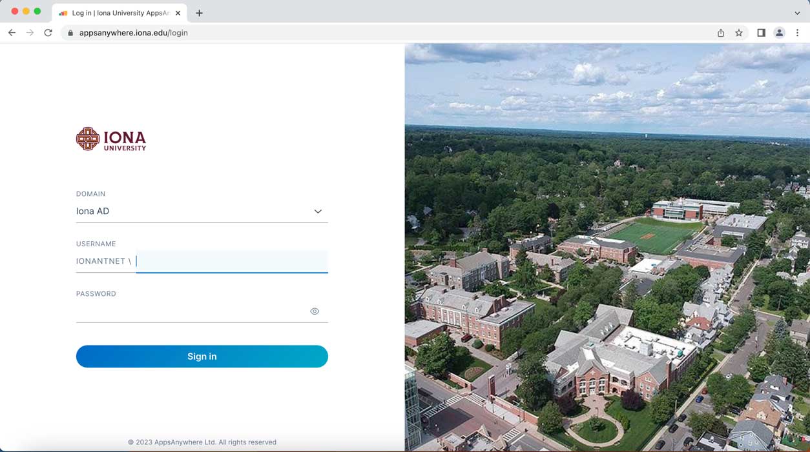Reload the login page
Image resolution: width=810 pixels, height=452 pixels.
[48, 33]
